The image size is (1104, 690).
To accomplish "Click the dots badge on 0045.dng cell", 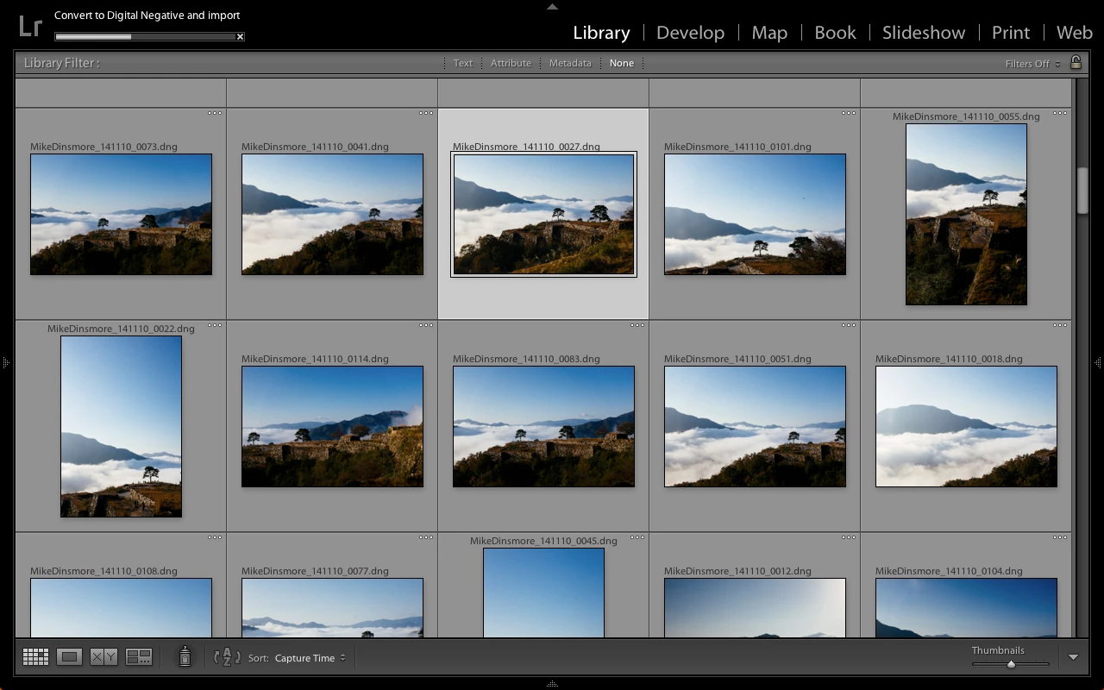I will (x=637, y=537).
